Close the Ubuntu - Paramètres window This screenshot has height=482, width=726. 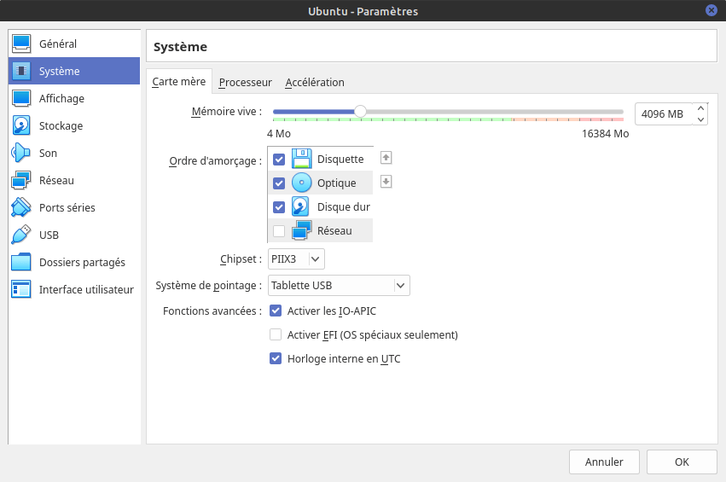(x=711, y=10)
